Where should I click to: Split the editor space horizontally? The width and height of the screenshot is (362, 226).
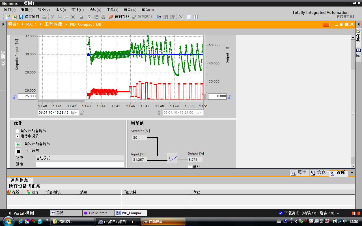(189, 17)
